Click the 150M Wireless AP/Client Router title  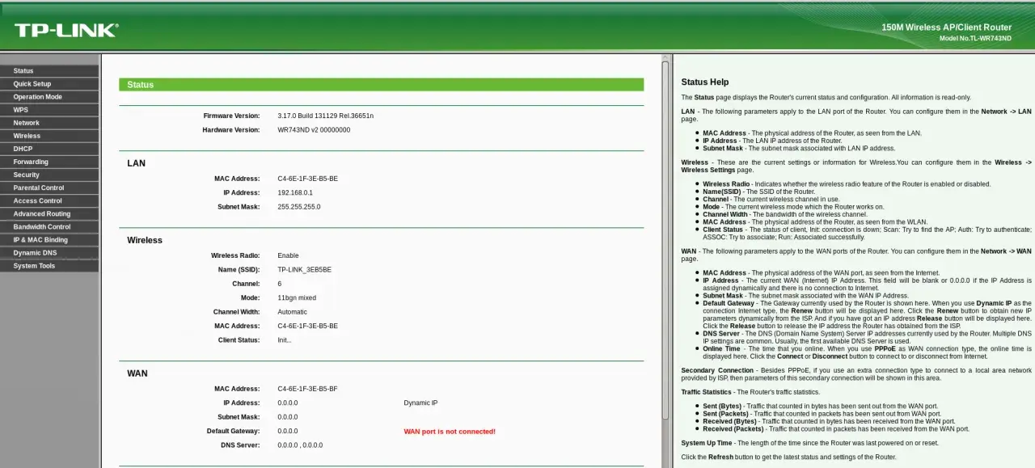point(946,27)
